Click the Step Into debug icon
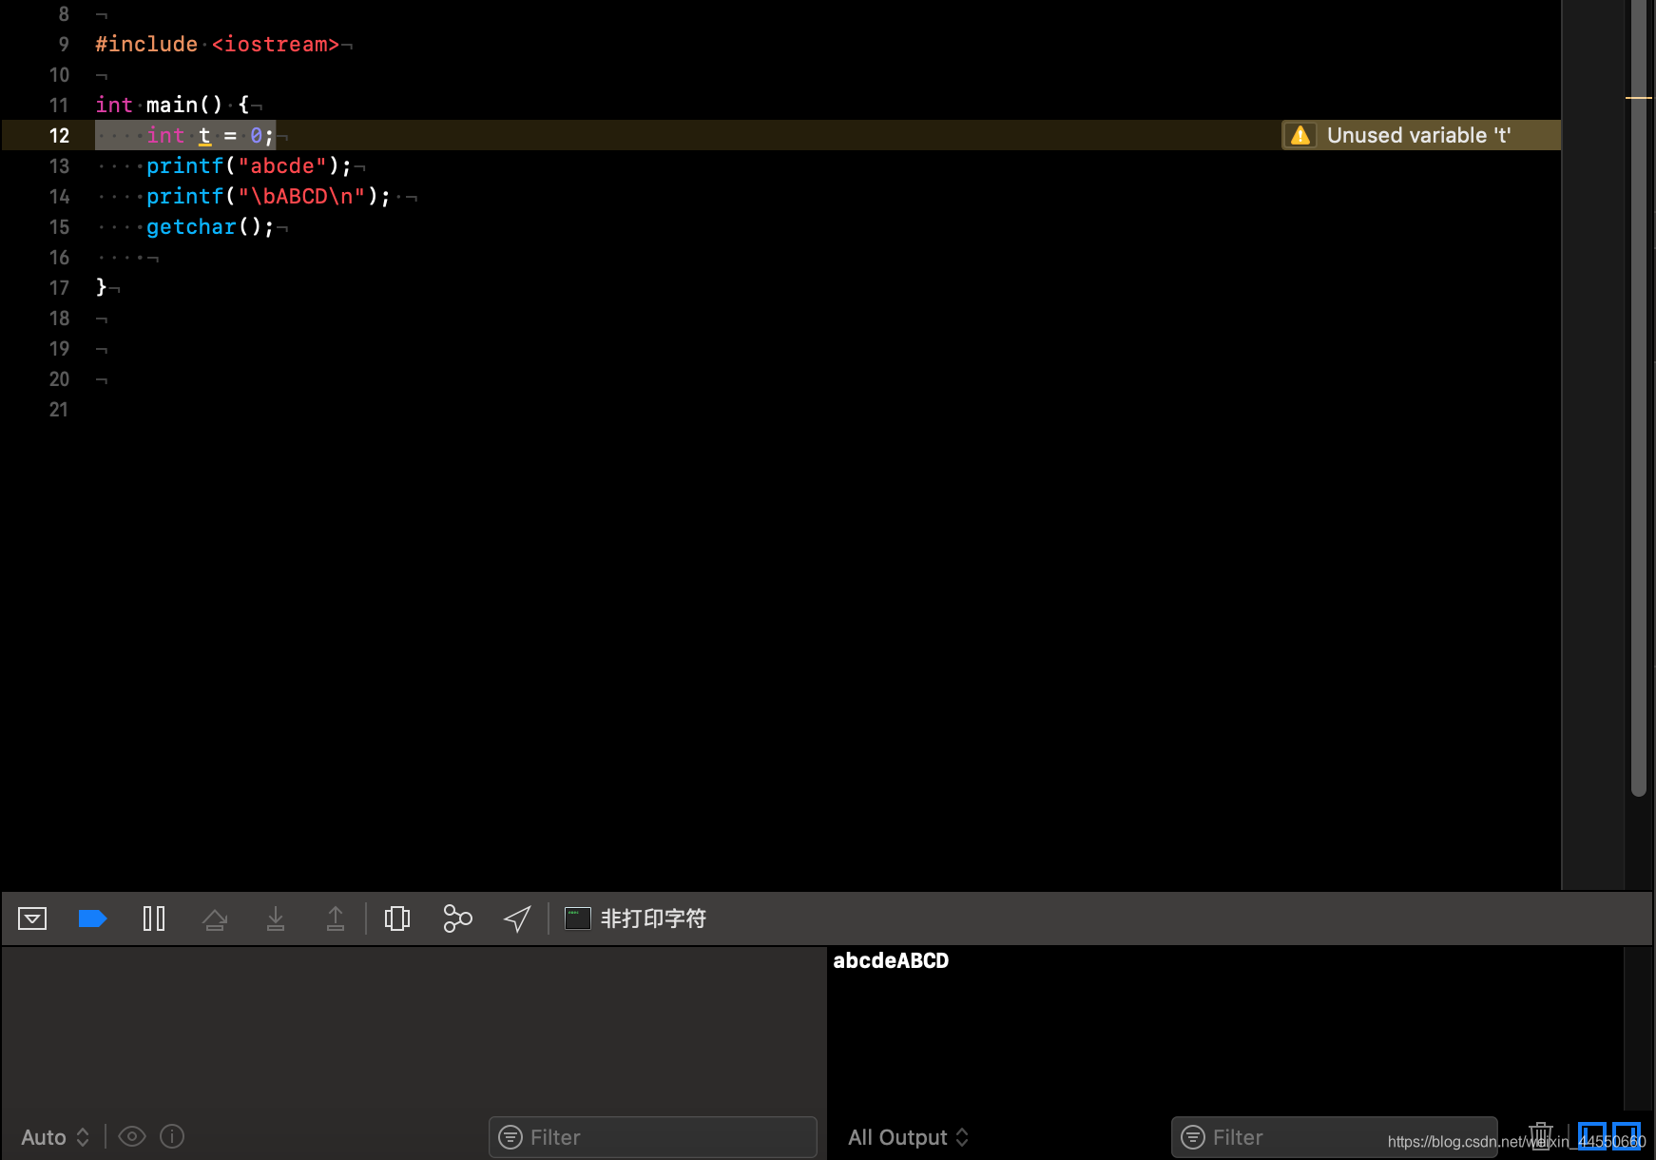Image resolution: width=1656 pixels, height=1160 pixels. pyautogui.click(x=276, y=918)
